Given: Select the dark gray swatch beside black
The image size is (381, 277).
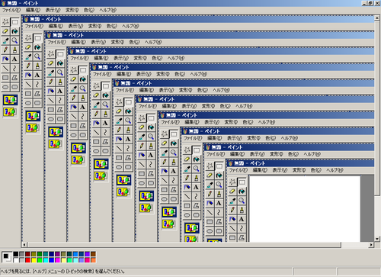Looking at the screenshot, I should point(21,254).
